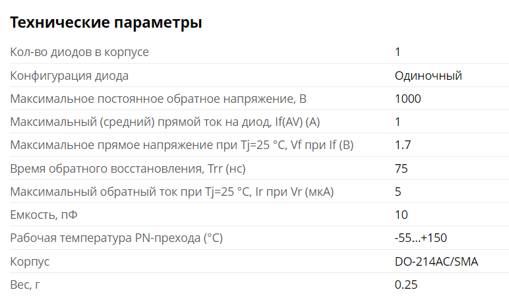Click the Конфигурация диода parameter label
This screenshot has width=509, height=300.
[x=69, y=76]
